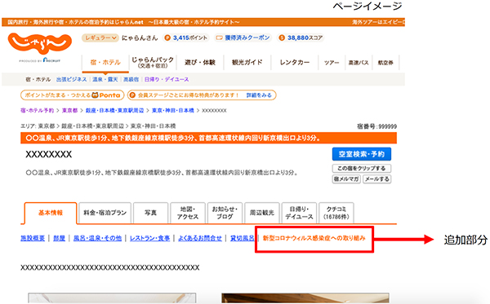Open 出張ビジネス sub-navigation link

point(71,80)
